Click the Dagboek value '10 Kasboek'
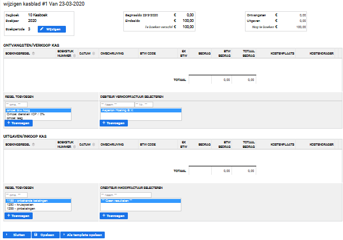Image resolution: width=343 pixels, height=240 pixels. click(x=38, y=15)
